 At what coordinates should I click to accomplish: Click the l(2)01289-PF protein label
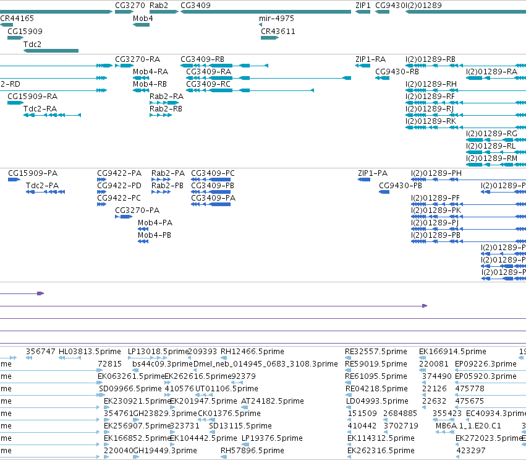click(435, 198)
